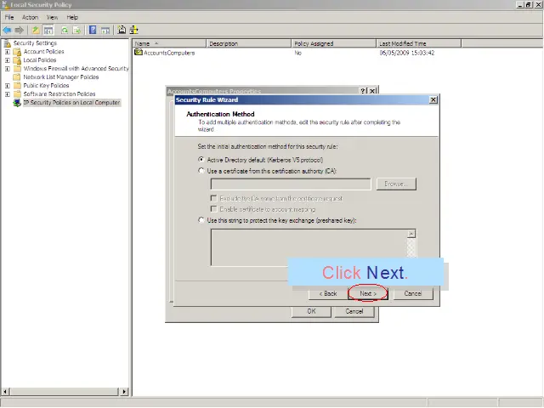Open the View menu
This screenshot has height=408, width=544.
pyautogui.click(x=52, y=17)
